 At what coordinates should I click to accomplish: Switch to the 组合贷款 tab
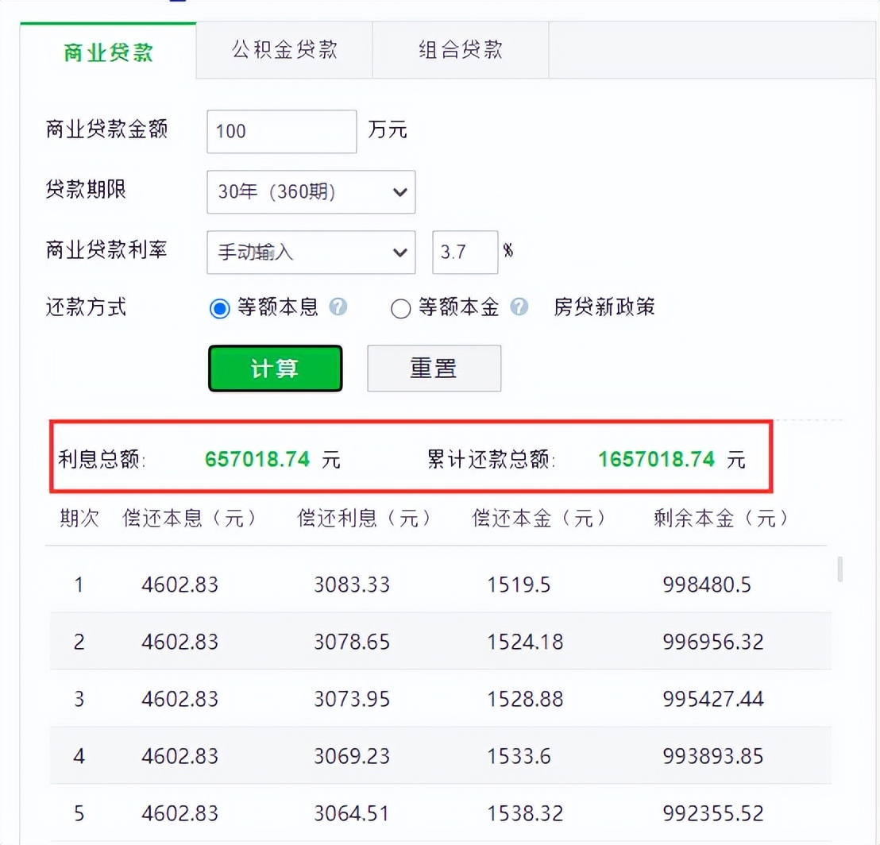[459, 49]
